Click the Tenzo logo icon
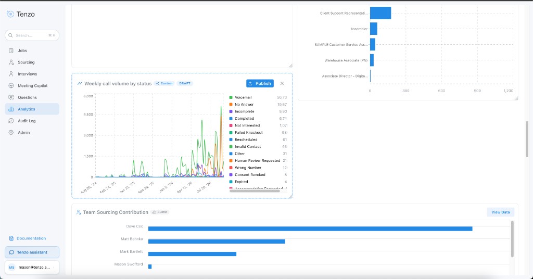Viewport: 533px width, 279px height. (10, 14)
